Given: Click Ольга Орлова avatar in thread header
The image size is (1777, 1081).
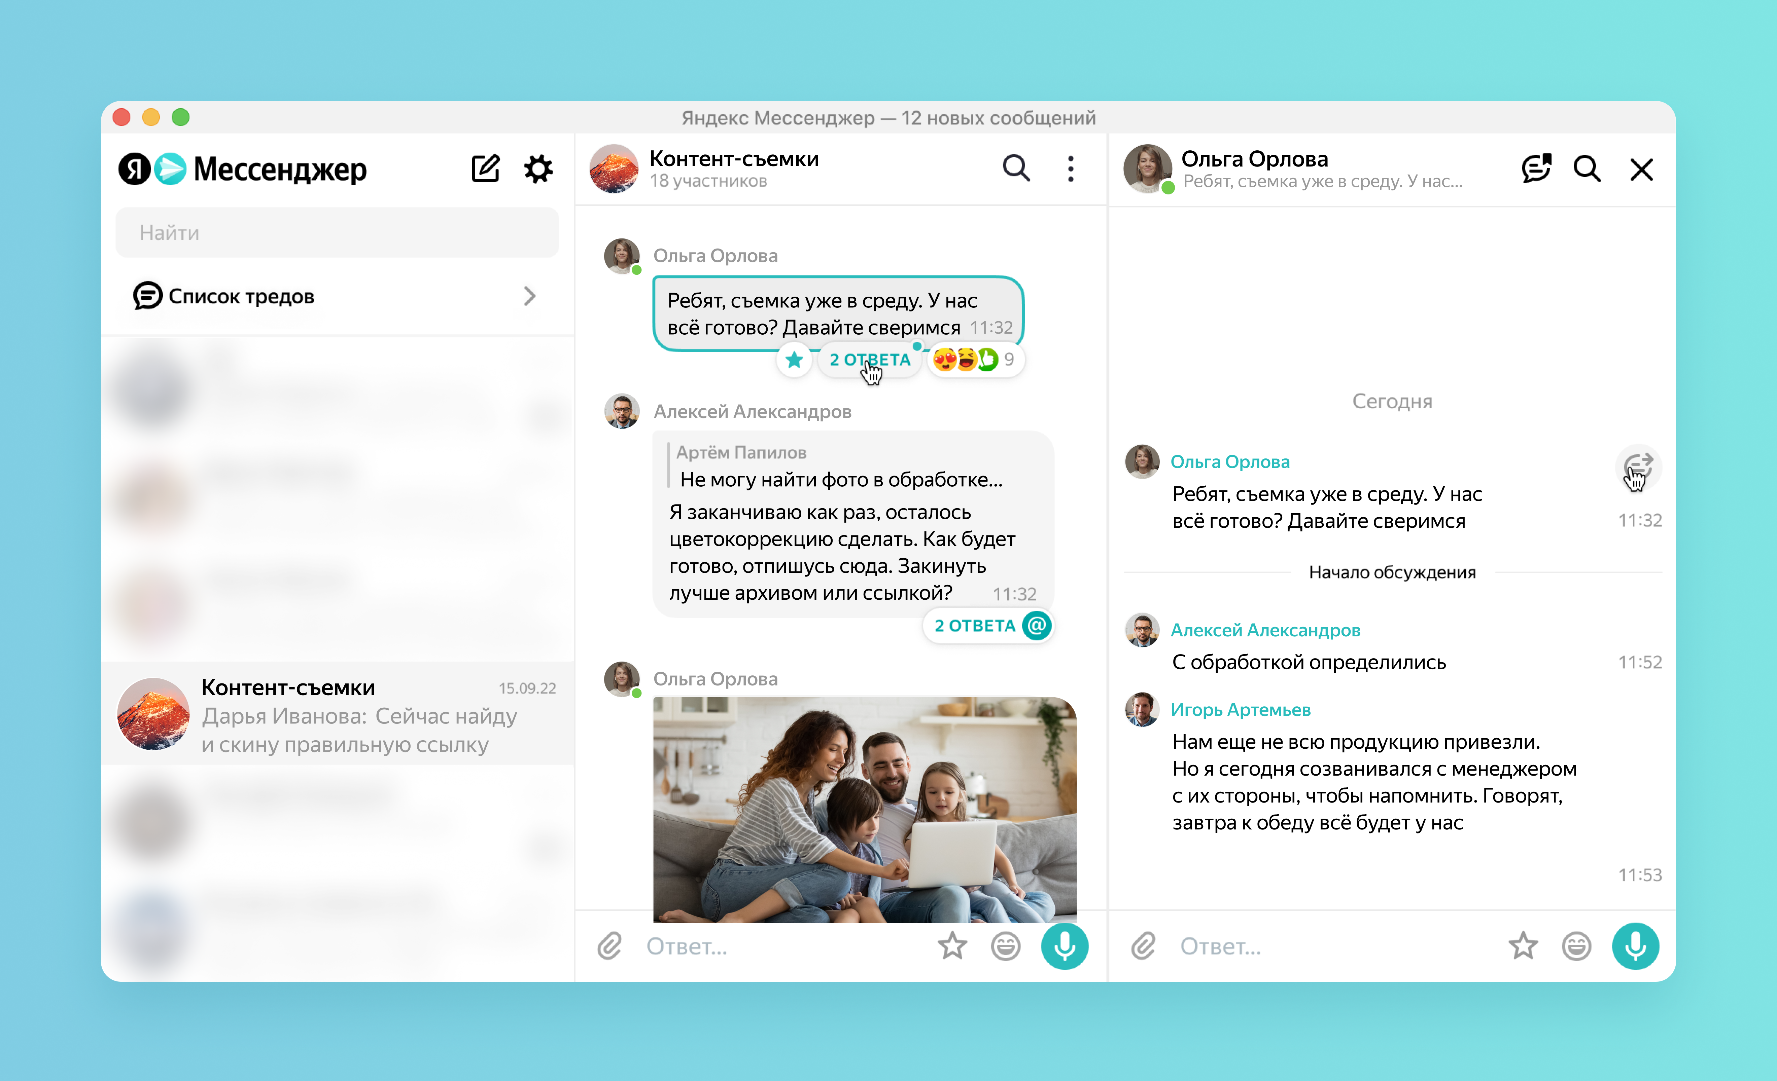Looking at the screenshot, I should tap(1147, 169).
